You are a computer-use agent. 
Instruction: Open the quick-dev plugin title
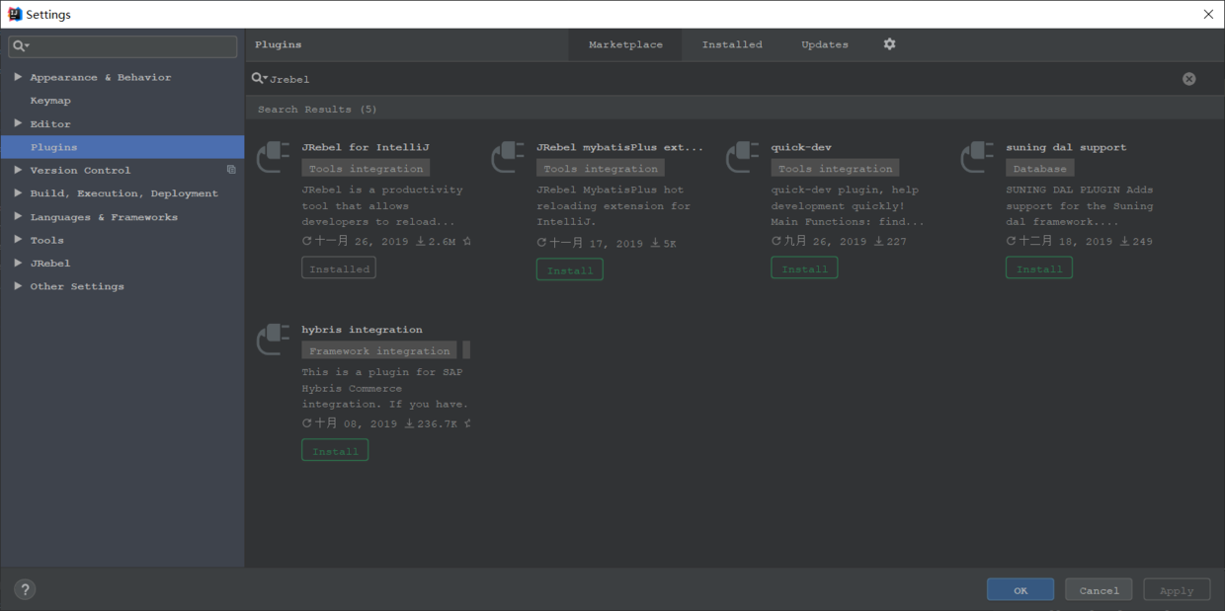pos(801,147)
